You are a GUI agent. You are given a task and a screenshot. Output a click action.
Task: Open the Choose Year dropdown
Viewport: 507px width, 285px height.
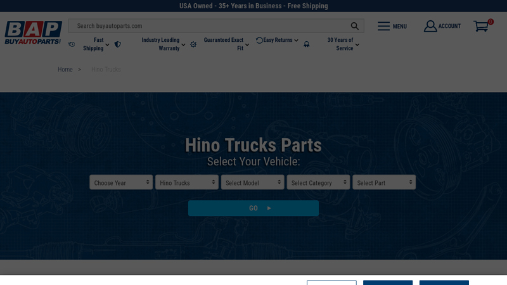[121, 182]
